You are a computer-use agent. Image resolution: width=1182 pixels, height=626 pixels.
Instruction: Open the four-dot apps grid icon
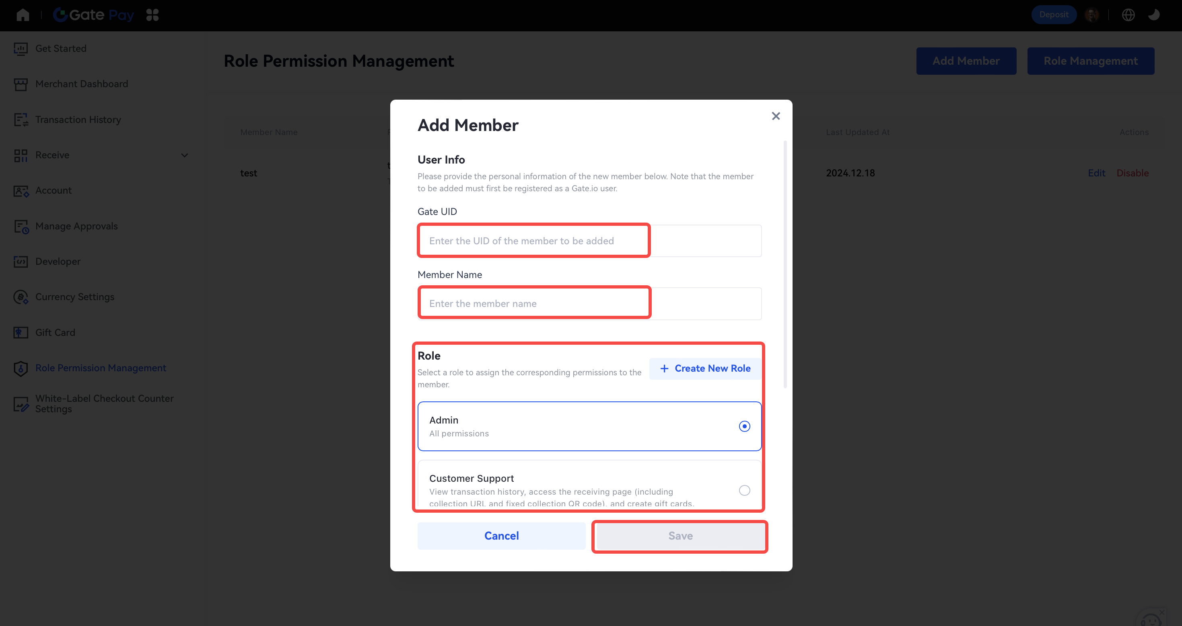click(x=152, y=15)
